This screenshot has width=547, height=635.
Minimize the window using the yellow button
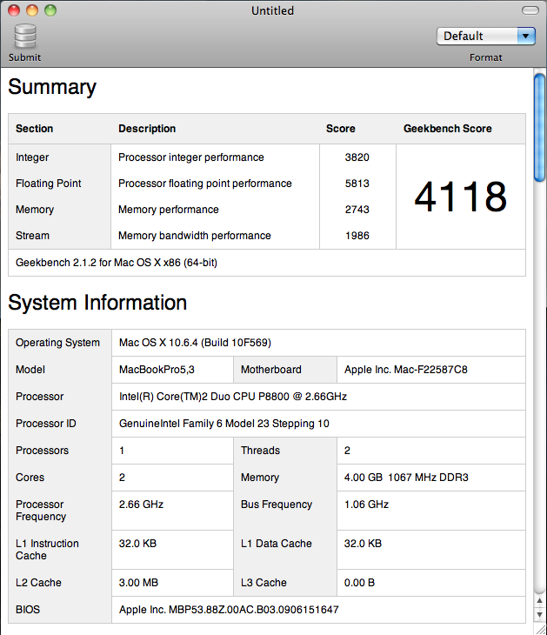point(33,10)
